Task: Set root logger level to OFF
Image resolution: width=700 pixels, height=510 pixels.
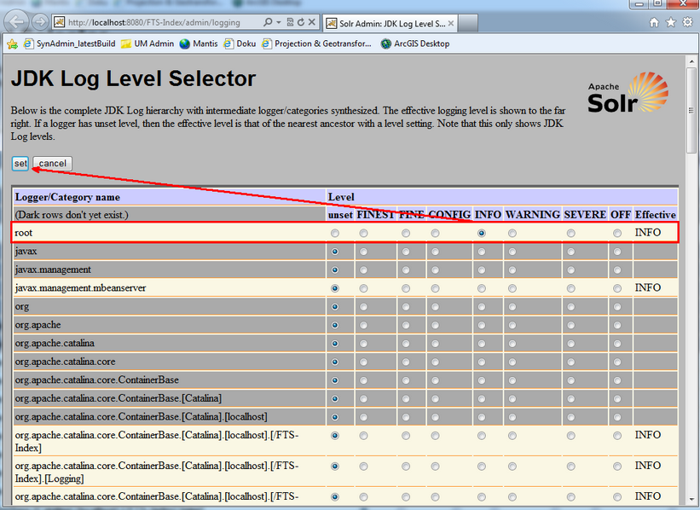Action: click(x=617, y=233)
